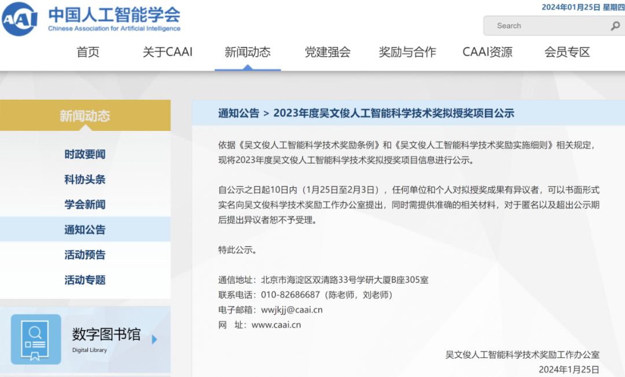Focus the Search input field
The image size is (625, 377).
point(554,25)
